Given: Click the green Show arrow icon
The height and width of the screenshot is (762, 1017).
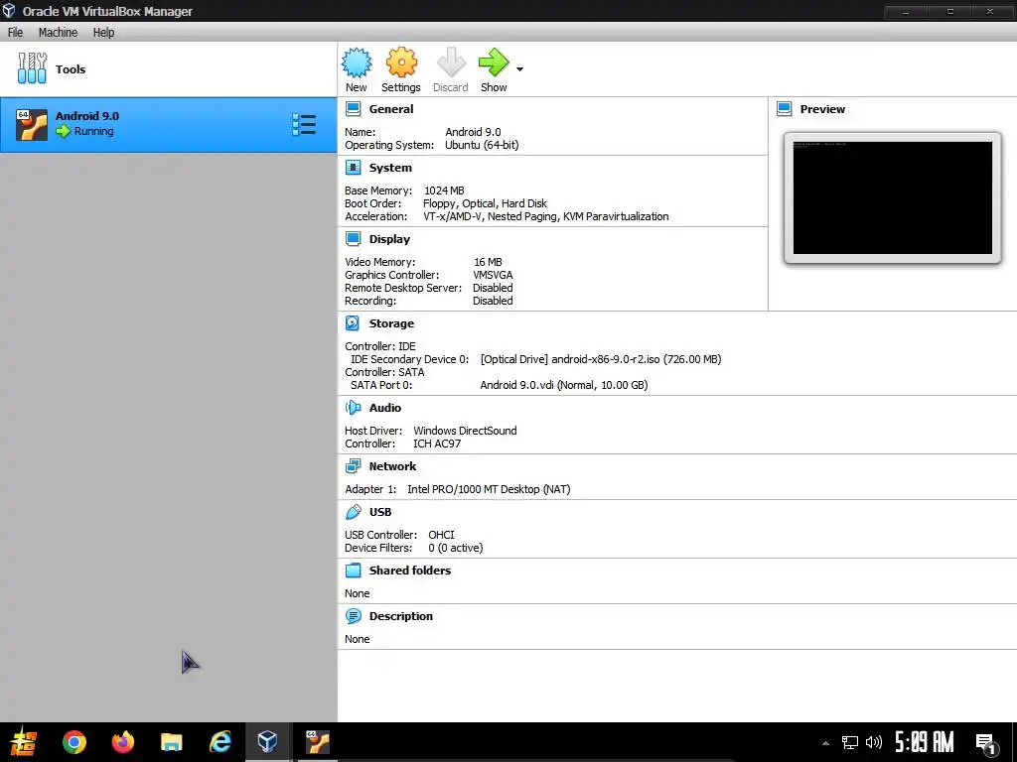Looking at the screenshot, I should pyautogui.click(x=494, y=63).
